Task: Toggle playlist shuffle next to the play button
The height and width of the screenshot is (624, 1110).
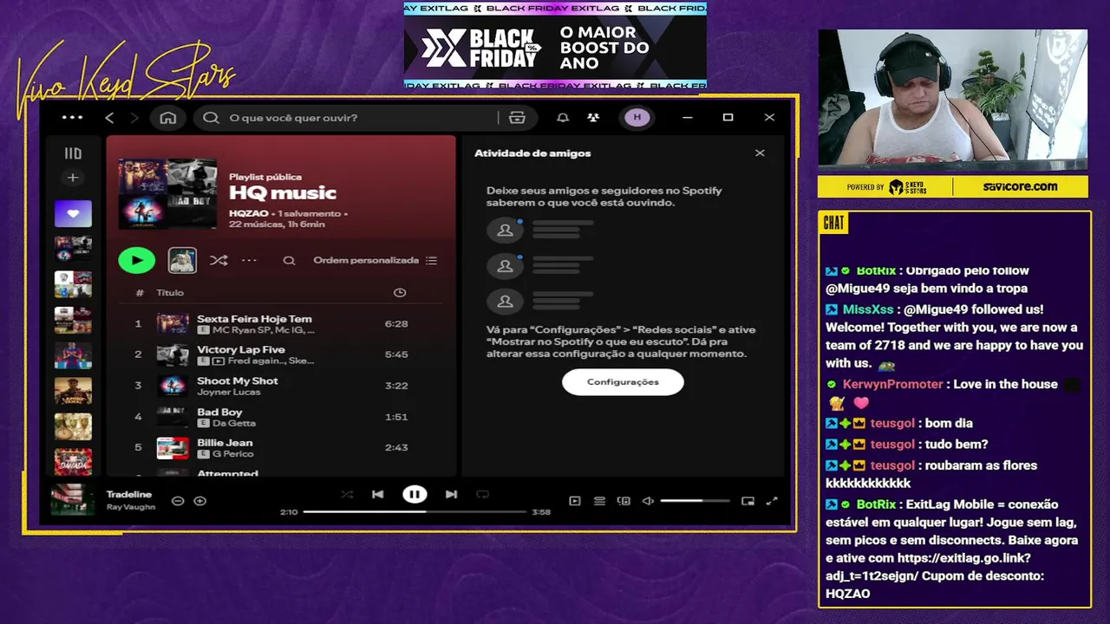Action: click(x=219, y=260)
